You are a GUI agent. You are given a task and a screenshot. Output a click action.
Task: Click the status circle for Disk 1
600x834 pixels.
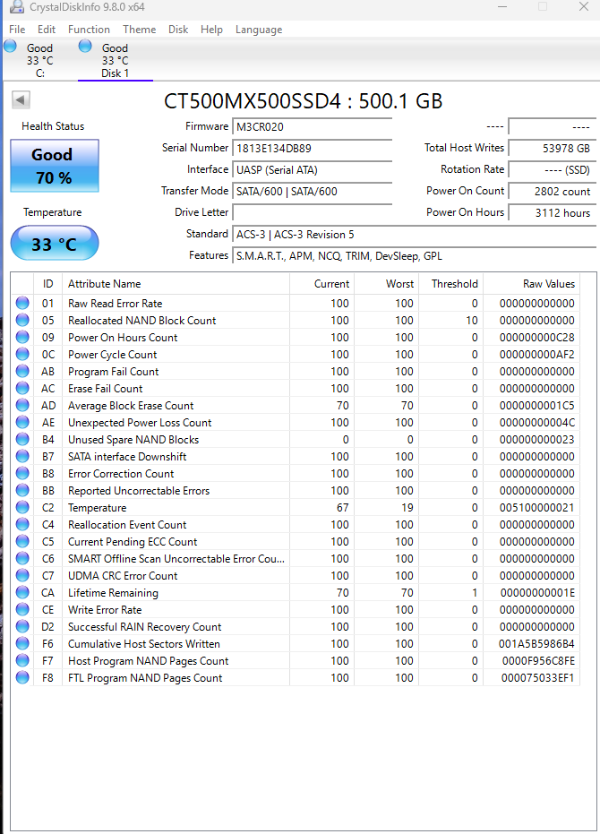85,47
